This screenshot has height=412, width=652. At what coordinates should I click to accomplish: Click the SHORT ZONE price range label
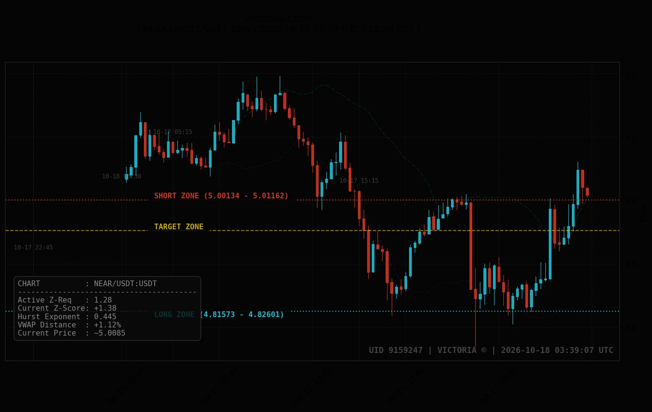coord(221,196)
